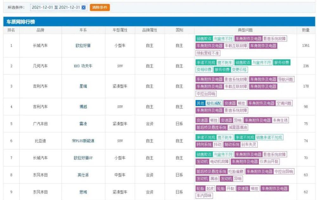Click the 典型问题 column header
The width and height of the screenshot is (317, 200).
tap(245, 30)
